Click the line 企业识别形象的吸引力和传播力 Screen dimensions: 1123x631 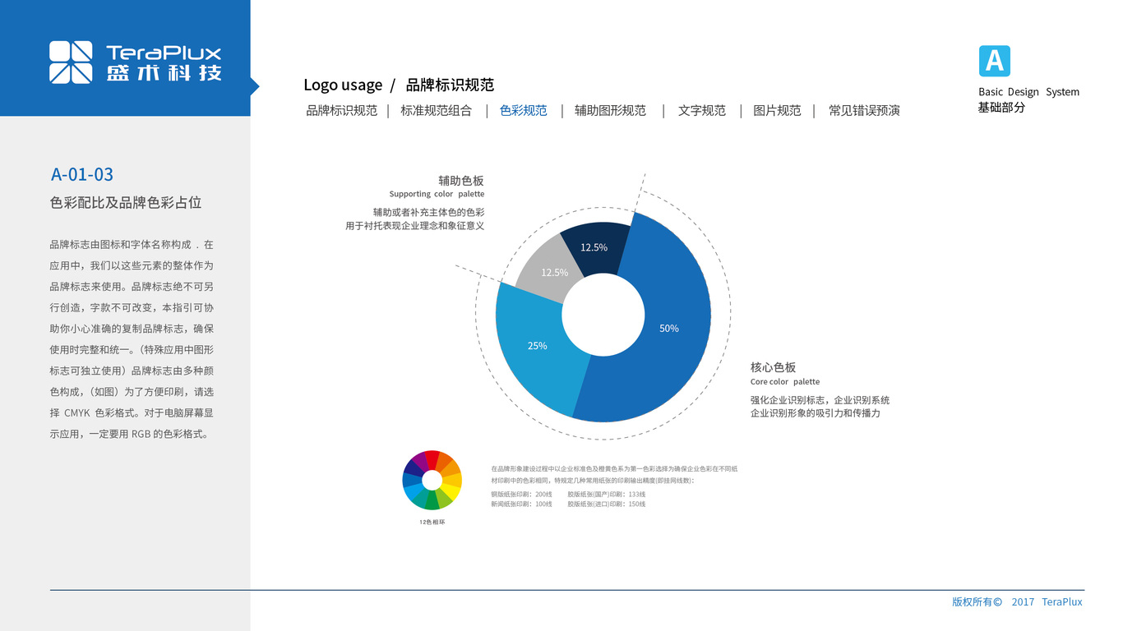pos(815,413)
